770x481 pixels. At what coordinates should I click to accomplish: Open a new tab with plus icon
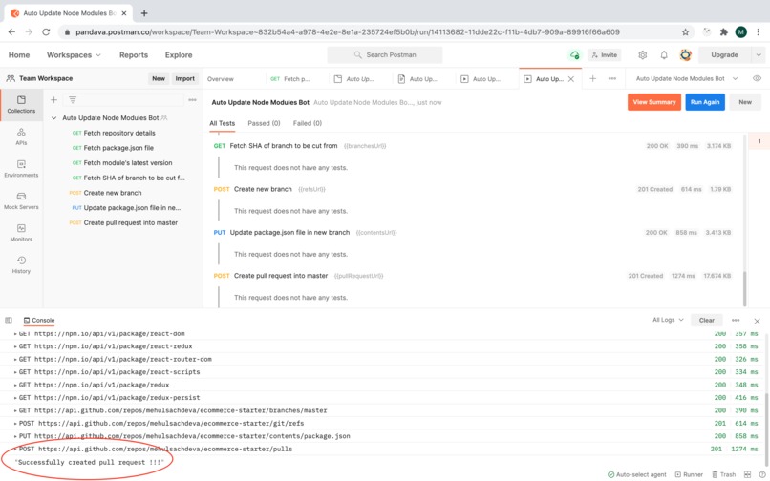pos(592,78)
